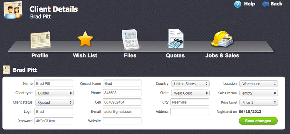Image resolution: width=290 pixels, height=134 pixels.
Task: Click the Help link text
Action: (249, 4)
